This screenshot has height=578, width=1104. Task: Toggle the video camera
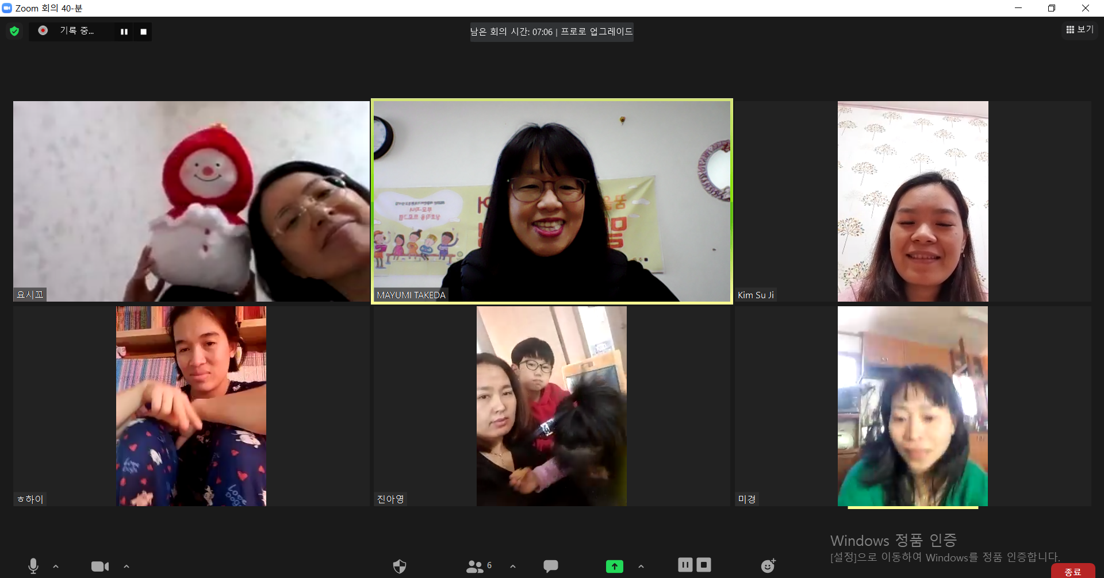click(x=100, y=567)
